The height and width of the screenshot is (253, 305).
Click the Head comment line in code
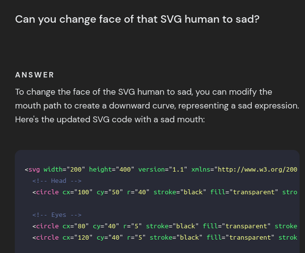[57, 181]
